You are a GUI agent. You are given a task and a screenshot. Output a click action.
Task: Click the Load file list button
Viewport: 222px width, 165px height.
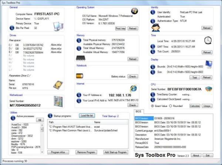[87, 116]
